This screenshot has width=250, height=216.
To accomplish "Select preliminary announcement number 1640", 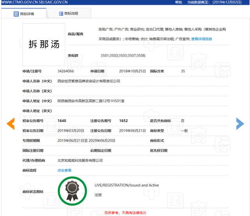I will coord(62,121).
